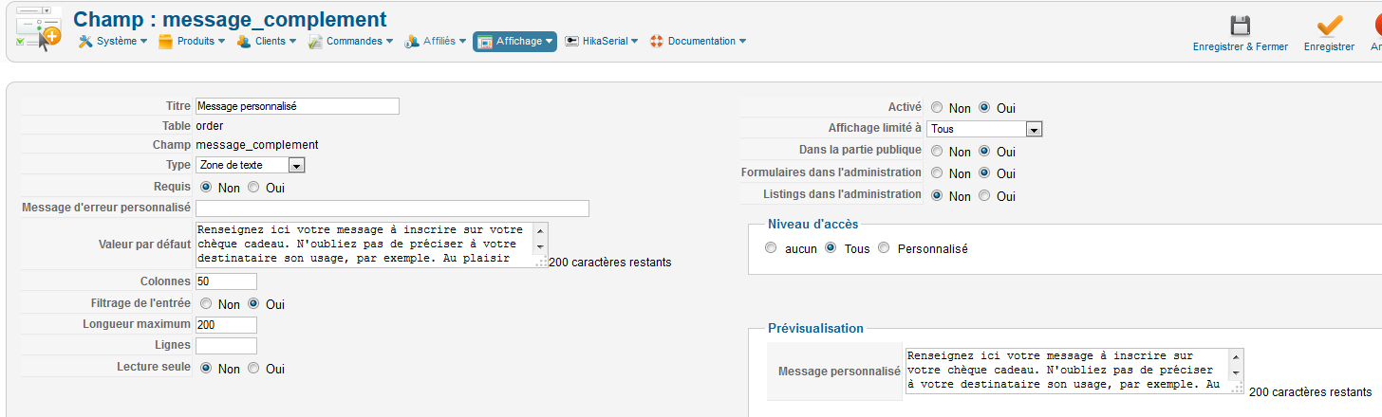Click the Commandes notepad icon

[315, 42]
